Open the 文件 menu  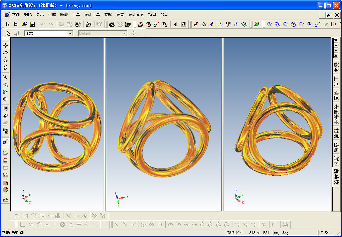pyautogui.click(x=16, y=15)
